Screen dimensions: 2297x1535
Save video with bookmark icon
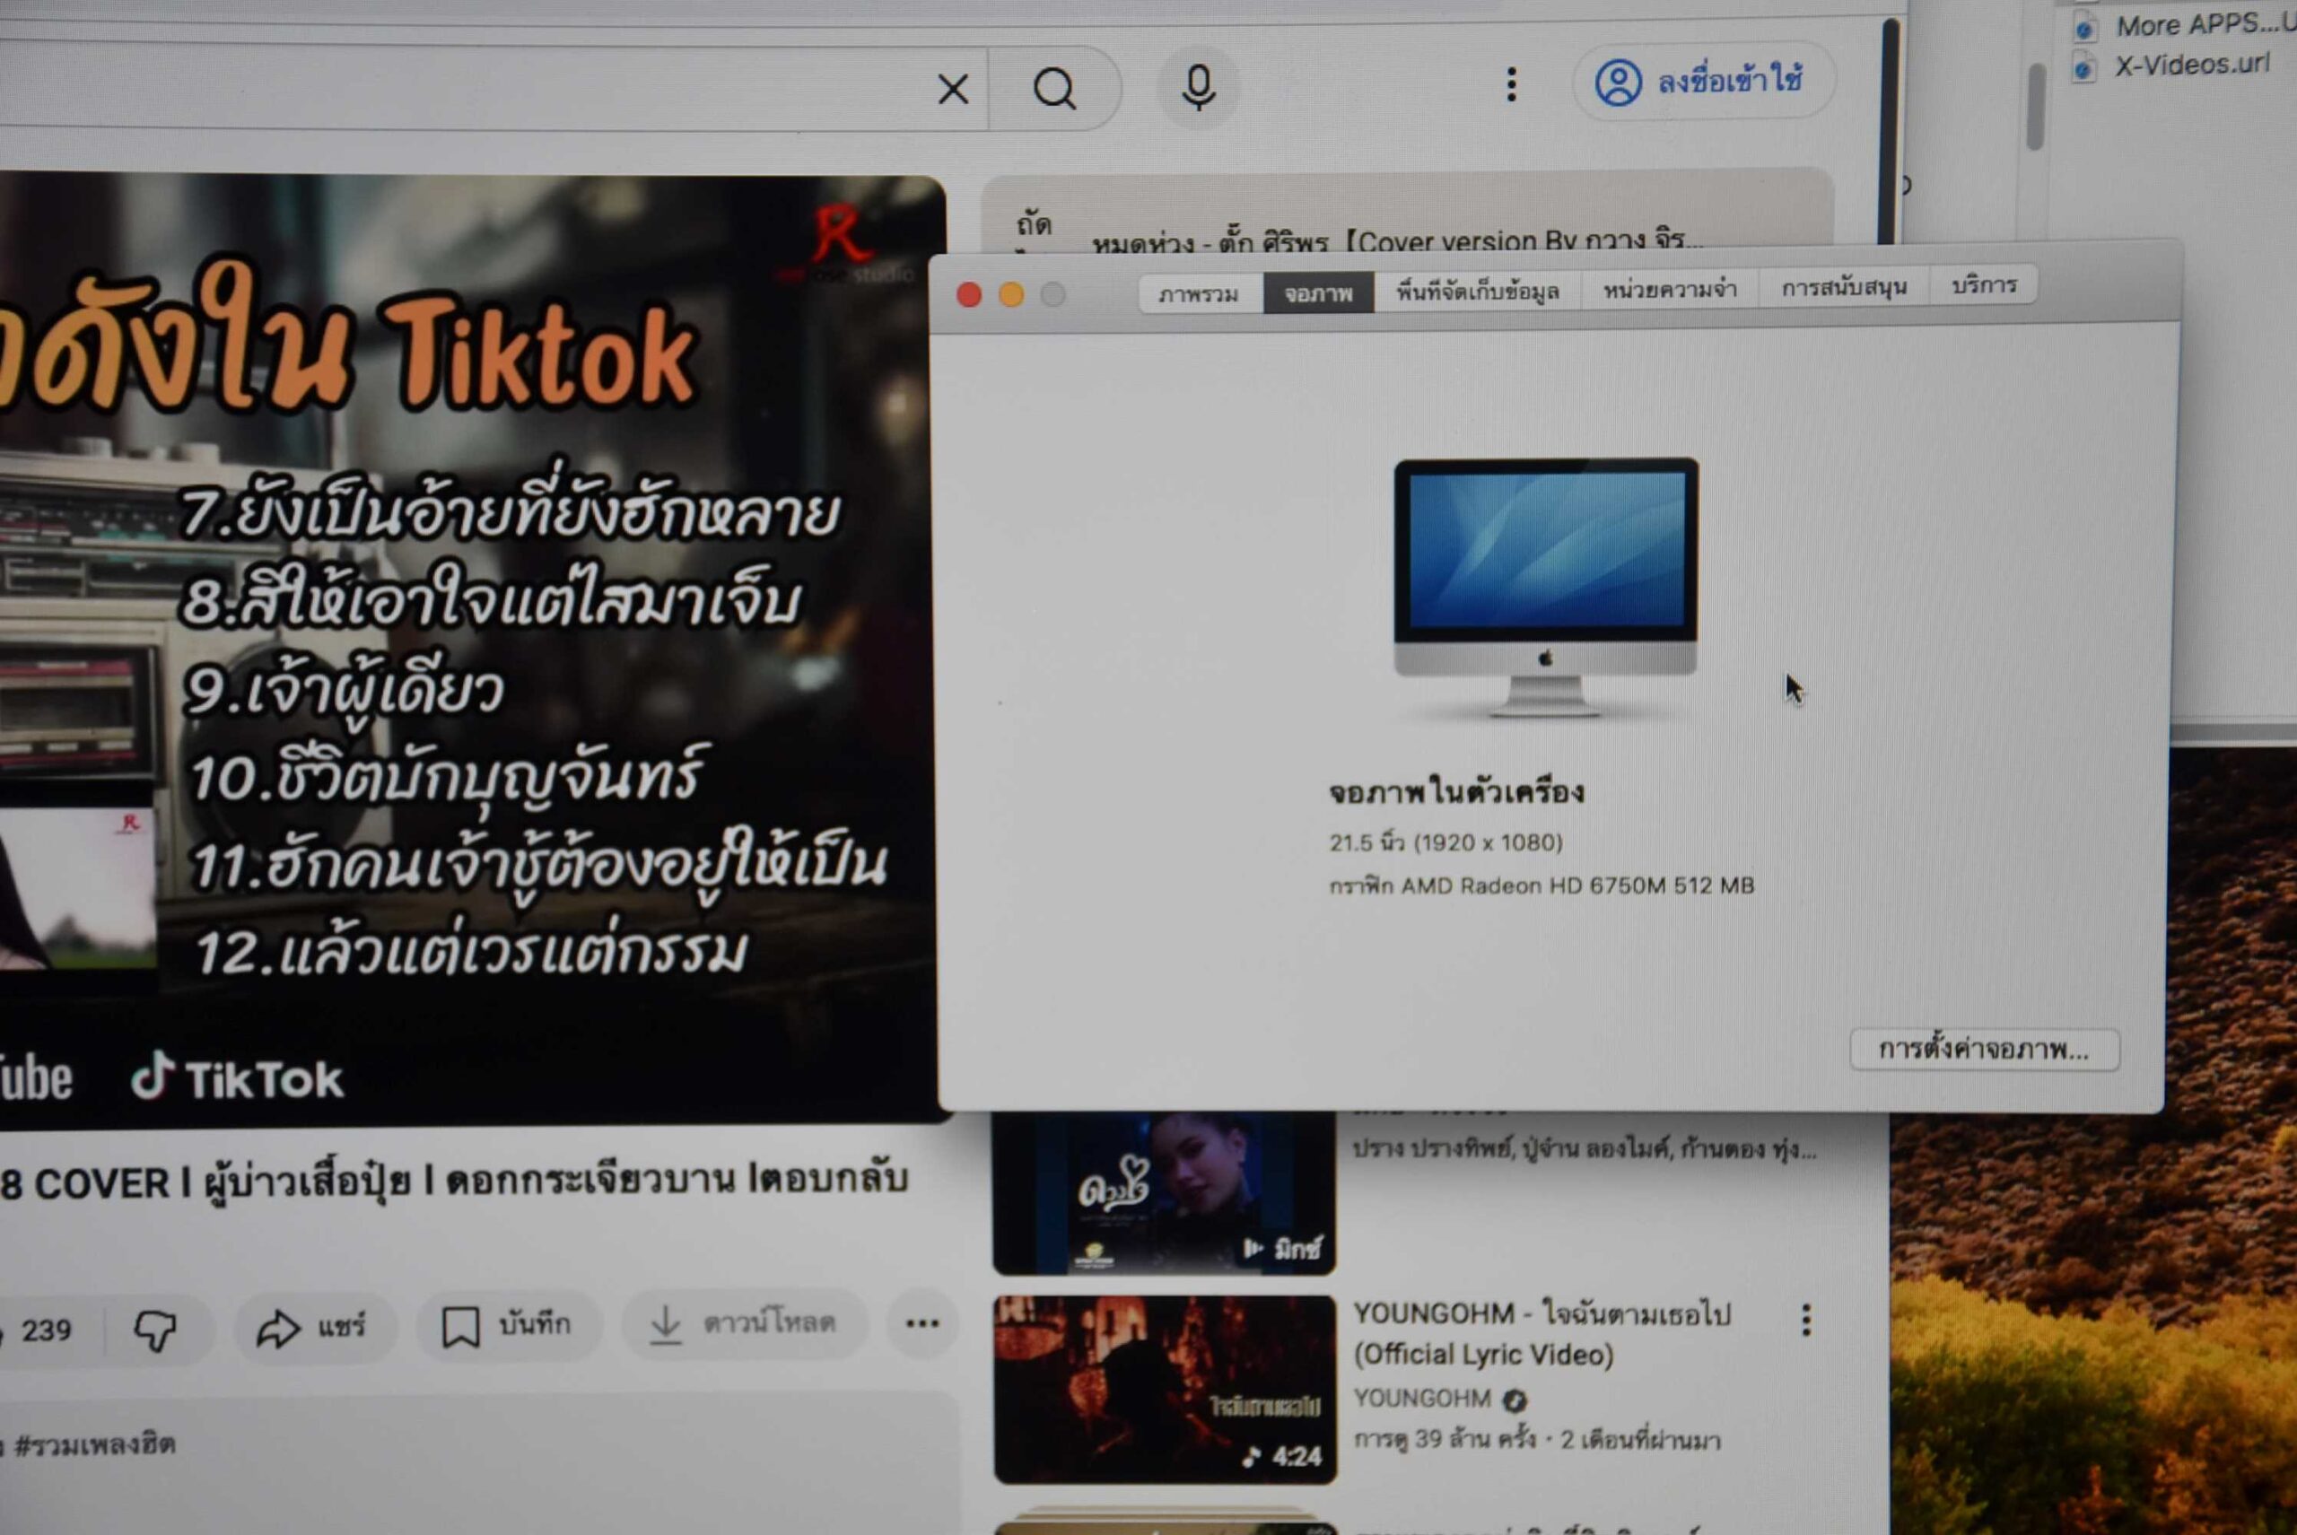[506, 1325]
